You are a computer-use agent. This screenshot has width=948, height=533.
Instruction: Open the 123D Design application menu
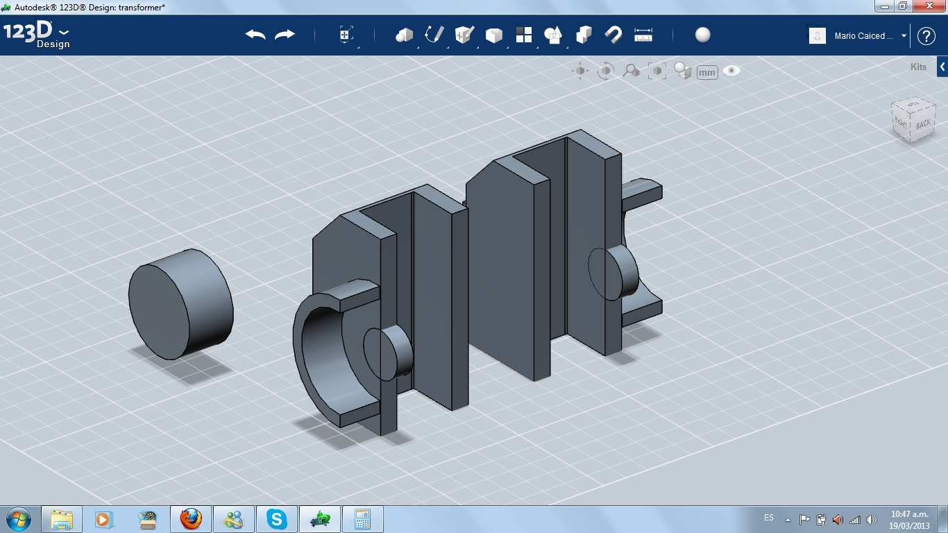[x=37, y=36]
